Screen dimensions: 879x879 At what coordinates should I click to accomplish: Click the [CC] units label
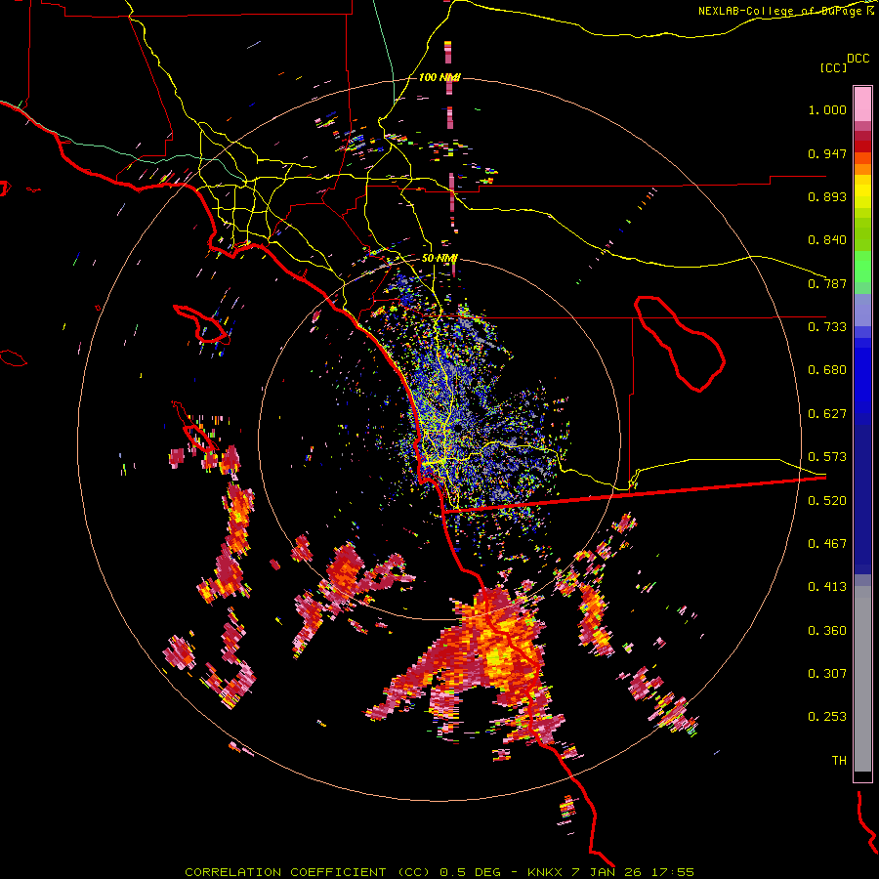click(x=833, y=67)
